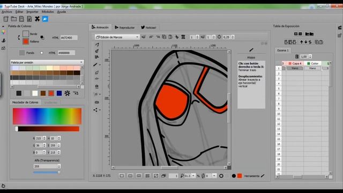Click the paste frame icon in frame toolbar

170,37
